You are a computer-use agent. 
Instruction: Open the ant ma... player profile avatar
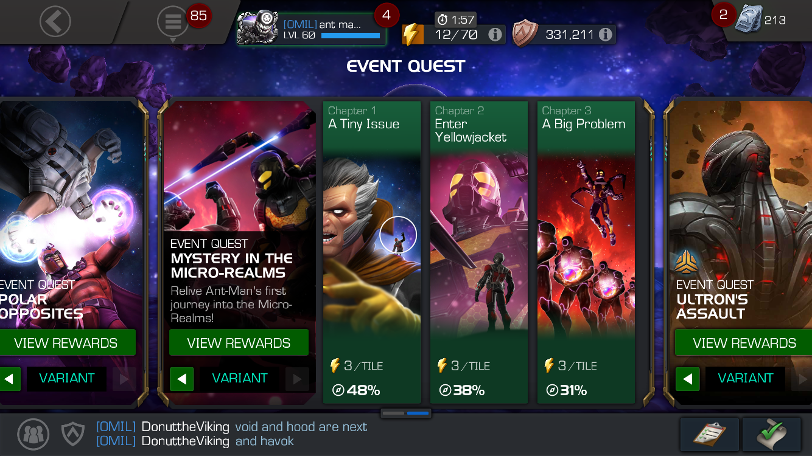click(258, 29)
